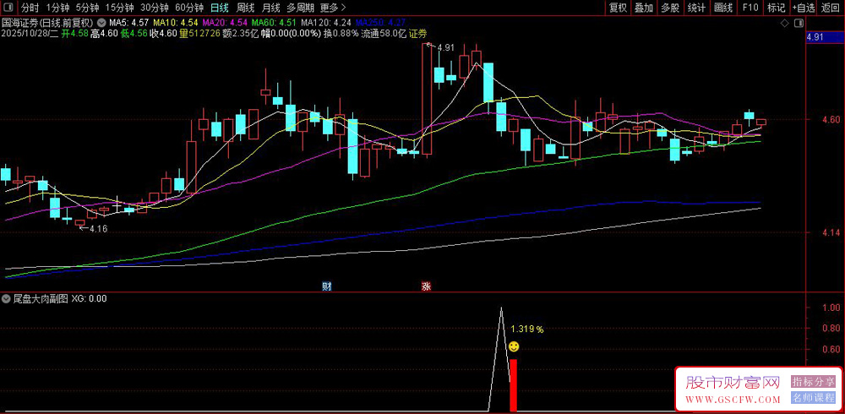Click the 叠加 overlay button
The image size is (845, 414).
tap(644, 8)
